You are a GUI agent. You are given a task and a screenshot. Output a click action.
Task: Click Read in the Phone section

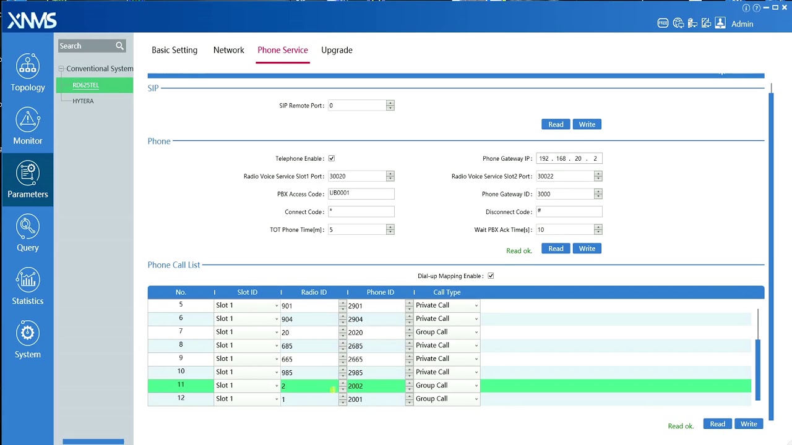556,248
